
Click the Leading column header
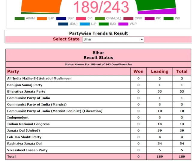160,71
